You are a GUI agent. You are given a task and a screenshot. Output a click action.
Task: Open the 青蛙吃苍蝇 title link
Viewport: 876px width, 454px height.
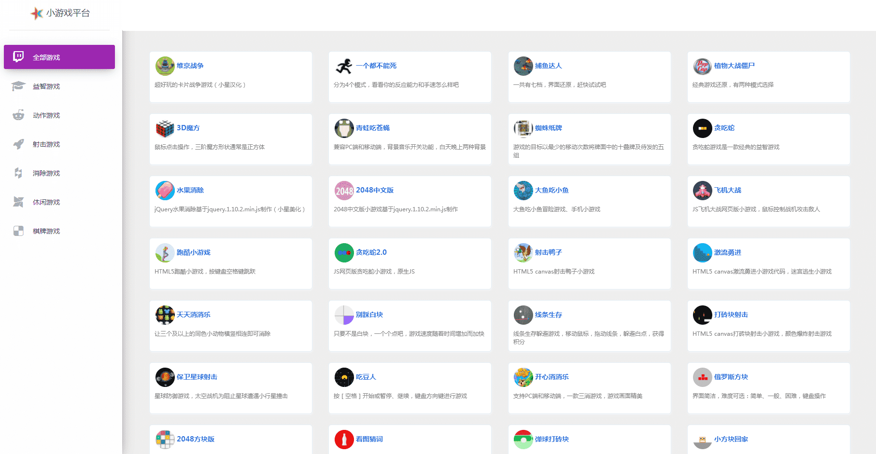click(373, 128)
